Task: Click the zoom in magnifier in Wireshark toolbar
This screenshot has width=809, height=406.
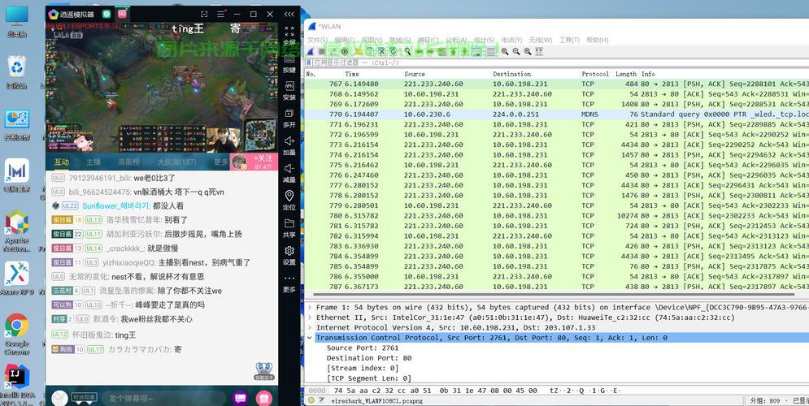Action: coord(505,51)
